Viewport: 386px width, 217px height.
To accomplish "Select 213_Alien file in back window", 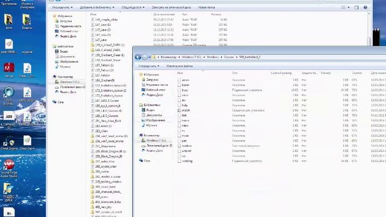I will tap(101, 131).
